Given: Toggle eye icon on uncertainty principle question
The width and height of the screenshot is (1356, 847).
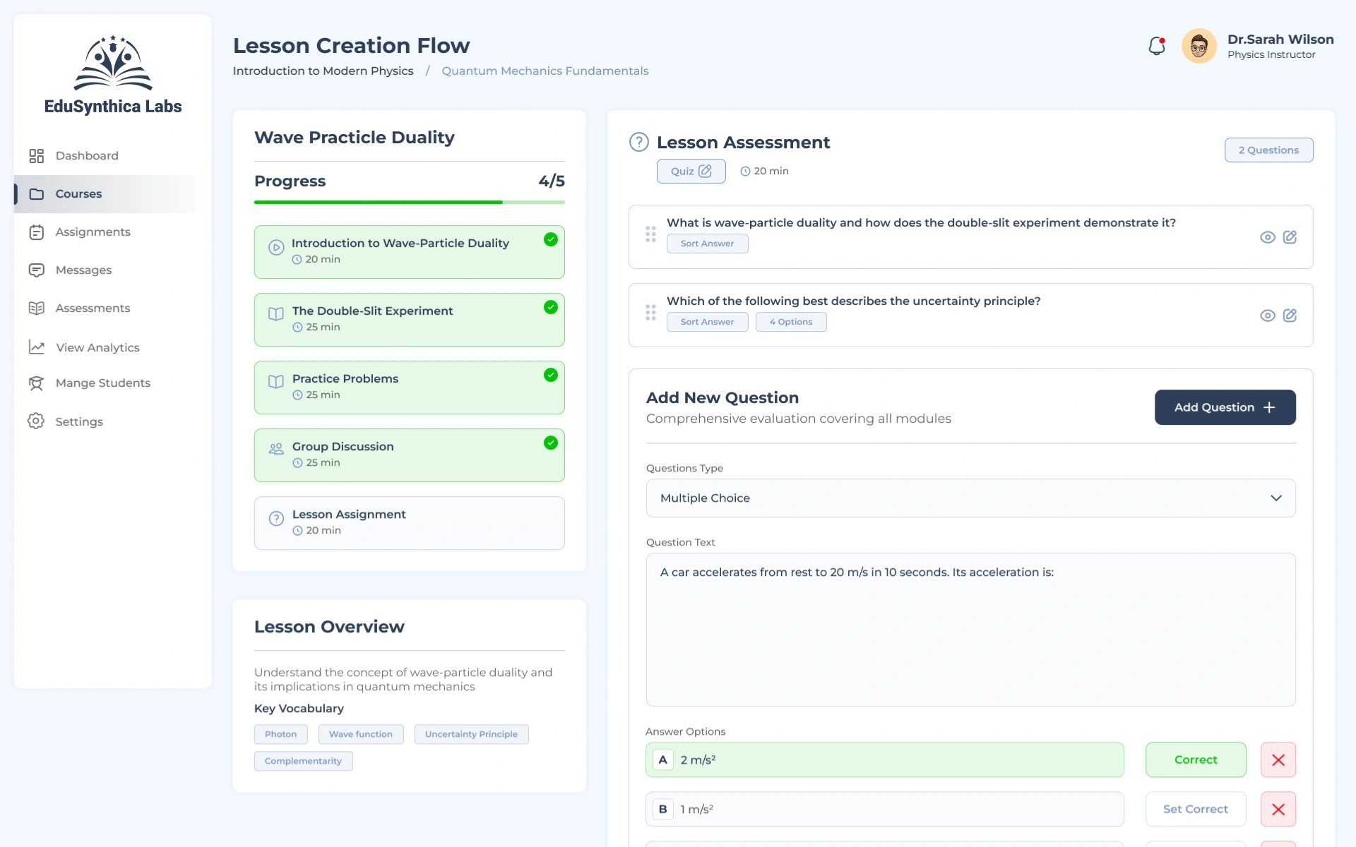Looking at the screenshot, I should click(x=1268, y=316).
